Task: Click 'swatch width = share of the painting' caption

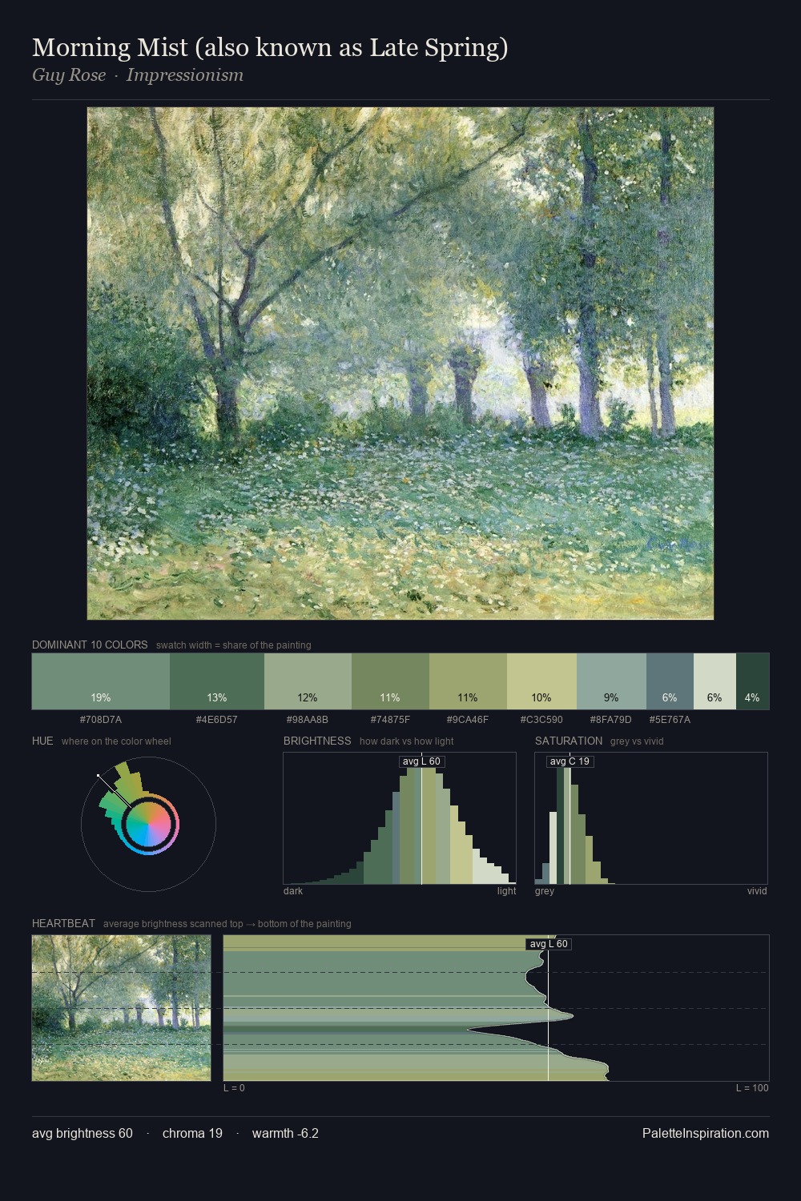Action: pyautogui.click(x=234, y=645)
